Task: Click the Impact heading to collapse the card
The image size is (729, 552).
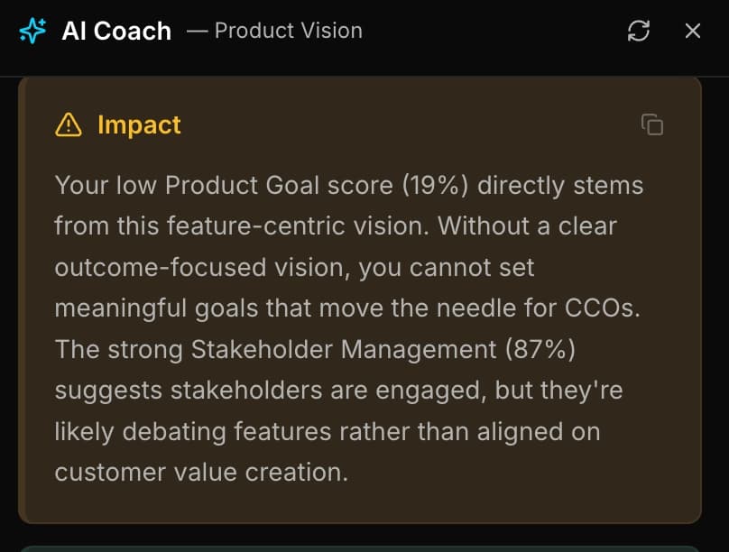Action: coord(139,124)
